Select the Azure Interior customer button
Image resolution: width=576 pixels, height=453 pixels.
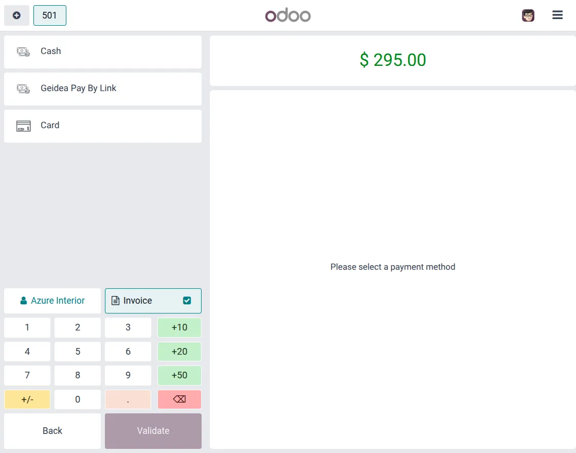pyautogui.click(x=52, y=301)
